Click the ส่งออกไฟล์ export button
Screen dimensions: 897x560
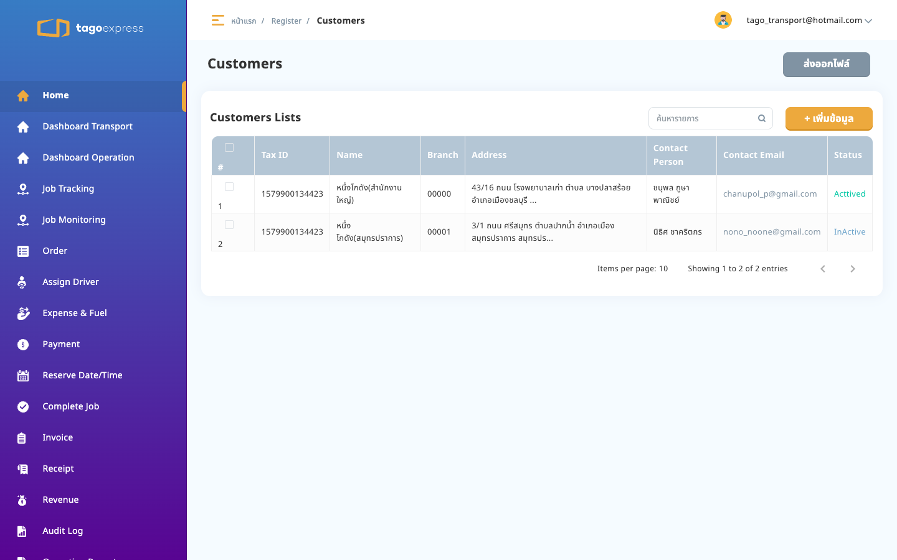826,64
